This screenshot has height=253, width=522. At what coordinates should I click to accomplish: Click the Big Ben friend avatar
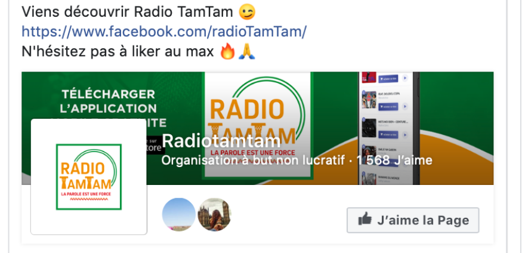(214, 215)
